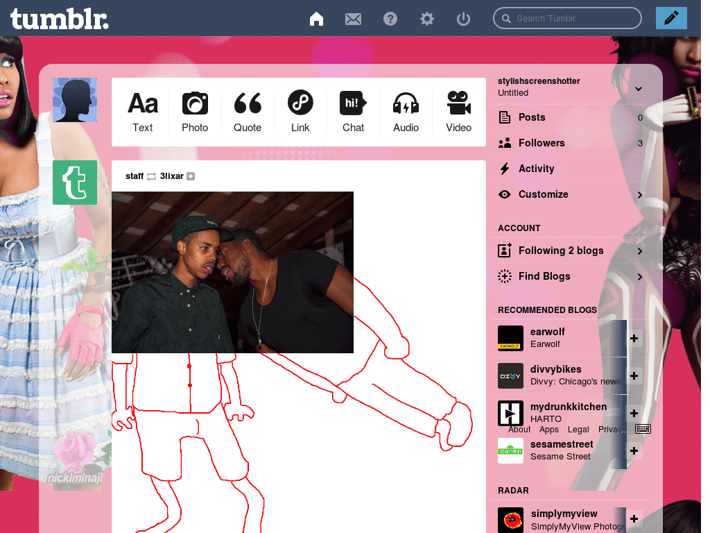The height and width of the screenshot is (533, 710).
Task: Click the Find Blogs dotted circle icon
Action: pyautogui.click(x=505, y=276)
